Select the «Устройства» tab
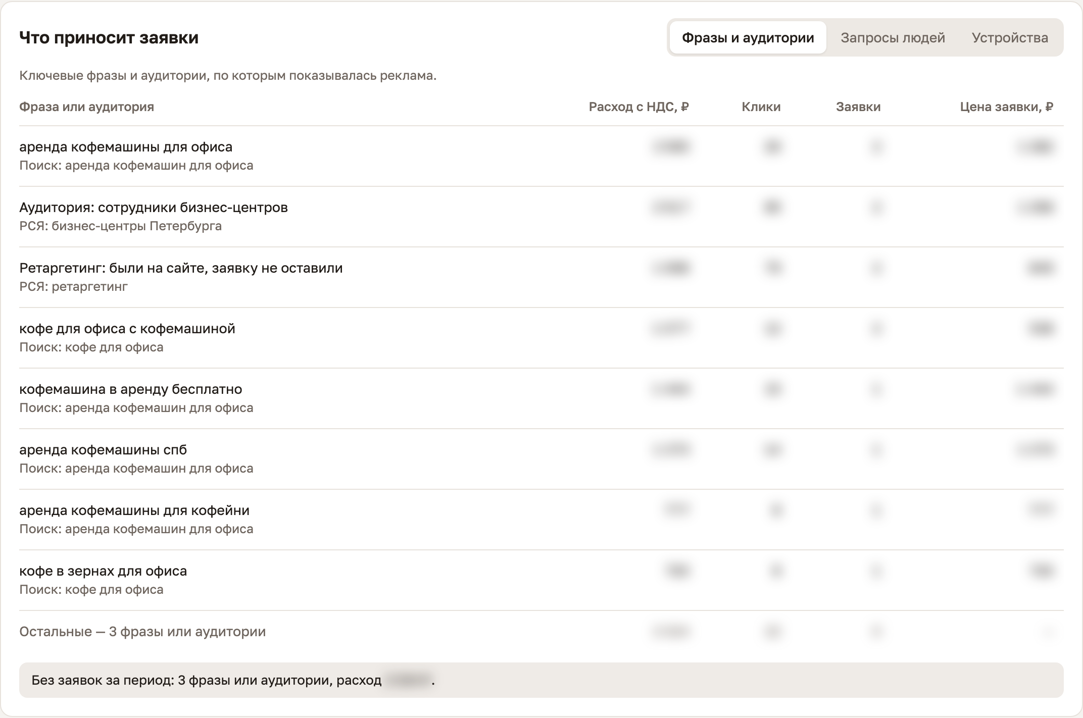The height and width of the screenshot is (718, 1083). tap(1010, 38)
